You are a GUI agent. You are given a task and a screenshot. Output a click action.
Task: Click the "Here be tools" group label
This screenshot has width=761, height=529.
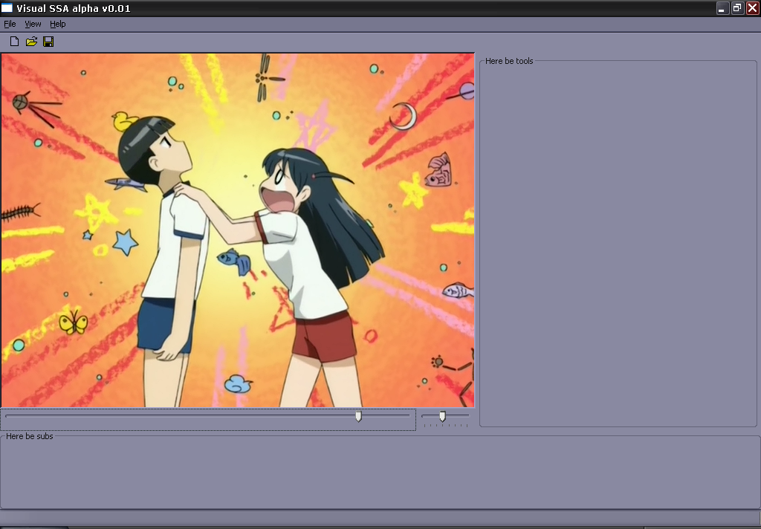coord(509,61)
